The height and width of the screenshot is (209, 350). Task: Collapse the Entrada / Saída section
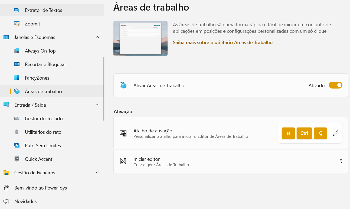click(97, 105)
